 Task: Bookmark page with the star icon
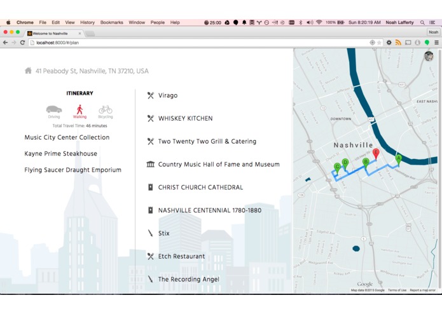coord(379,43)
